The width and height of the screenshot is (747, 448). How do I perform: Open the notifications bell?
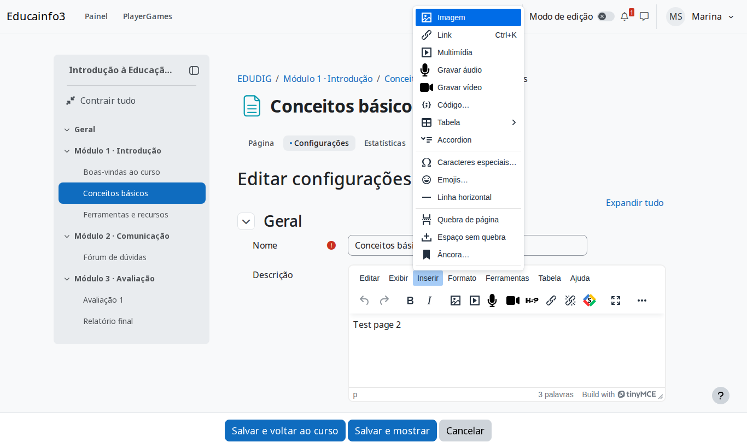click(x=625, y=16)
